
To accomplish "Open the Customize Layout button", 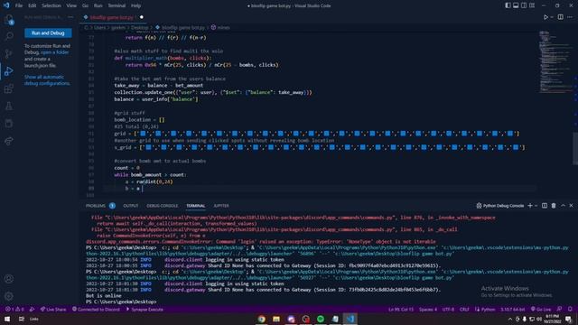I will (x=532, y=5).
